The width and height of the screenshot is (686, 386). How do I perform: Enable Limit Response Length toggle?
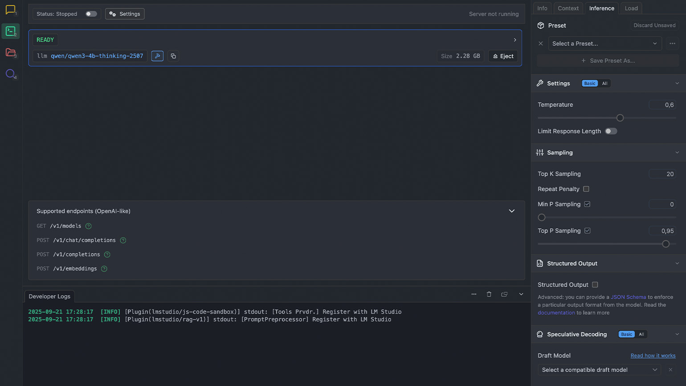611,131
